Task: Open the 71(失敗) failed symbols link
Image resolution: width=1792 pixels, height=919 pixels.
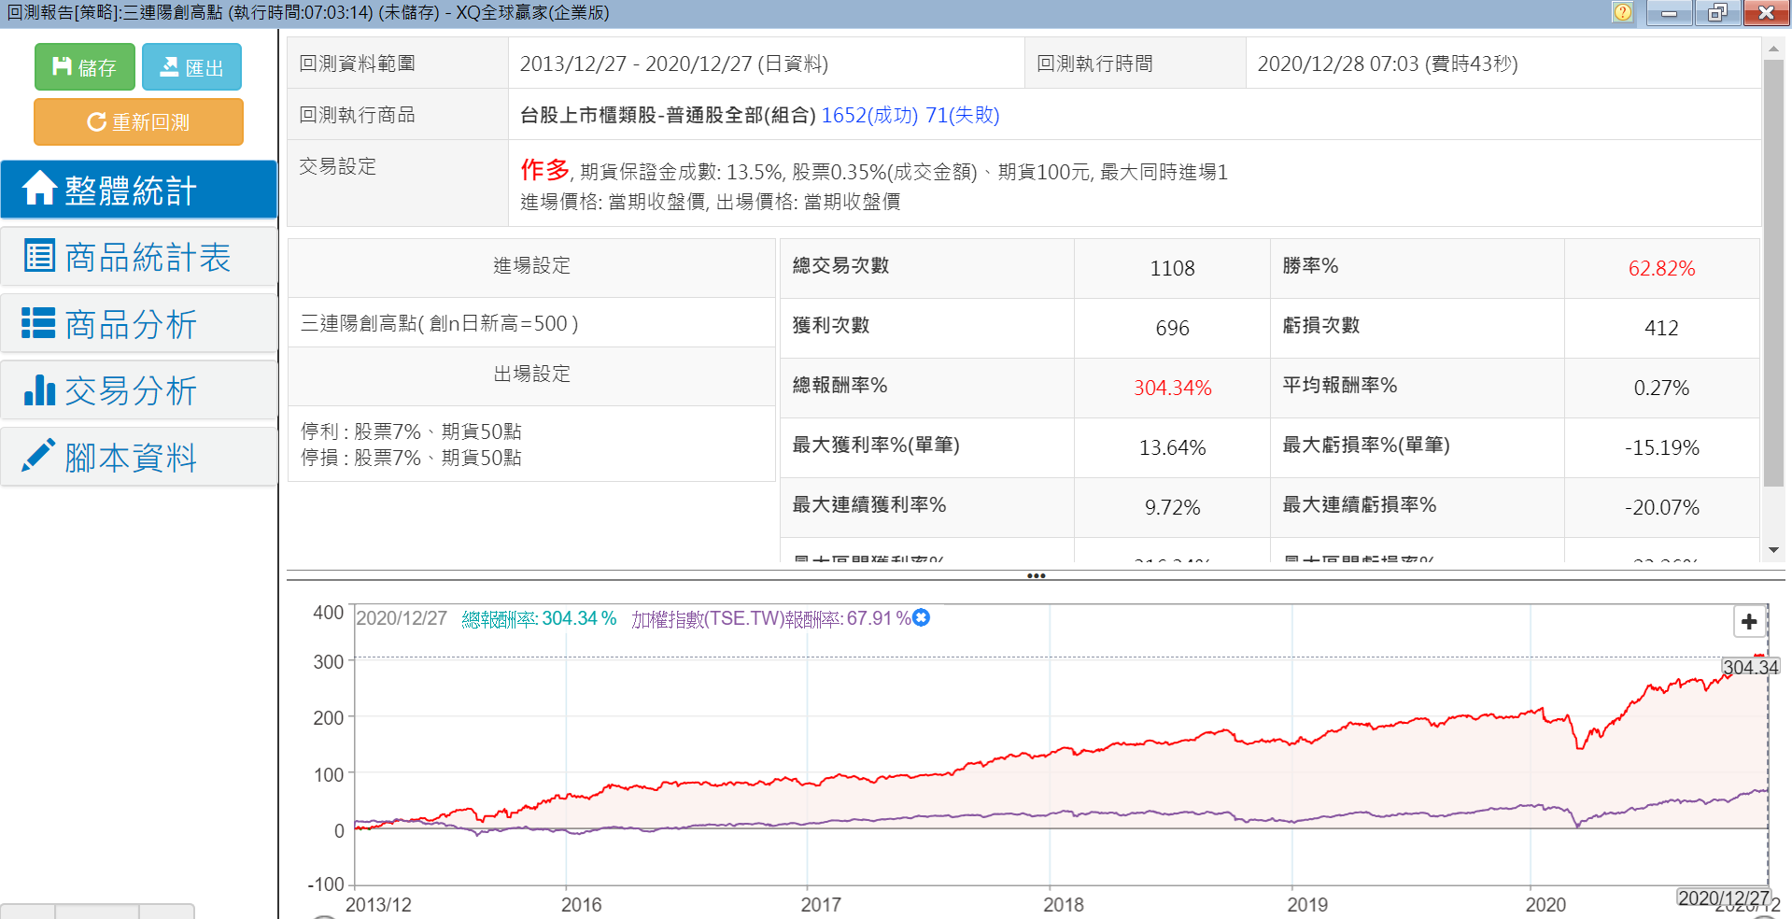Action: pos(962,115)
